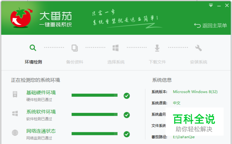Click the 软件检测已通过 status text
The width and height of the screenshot is (232, 144).
(39, 119)
